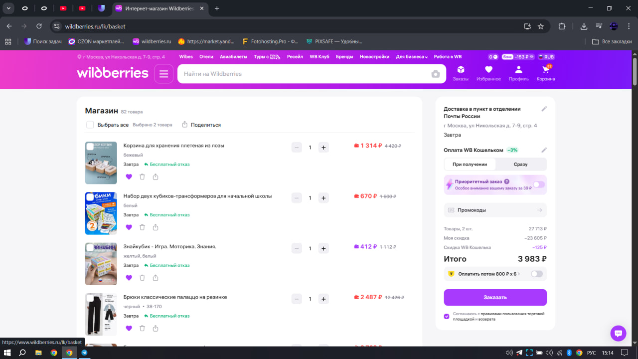Open the Брюки классические палаццо product link
Viewport: 638px width, 359px height.
click(x=175, y=297)
